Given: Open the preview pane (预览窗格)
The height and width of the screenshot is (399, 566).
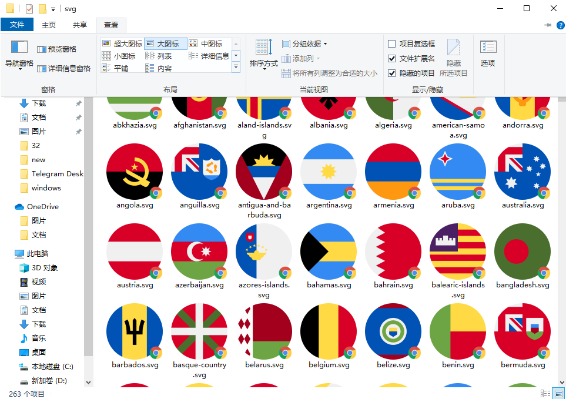Looking at the screenshot, I should 56,48.
